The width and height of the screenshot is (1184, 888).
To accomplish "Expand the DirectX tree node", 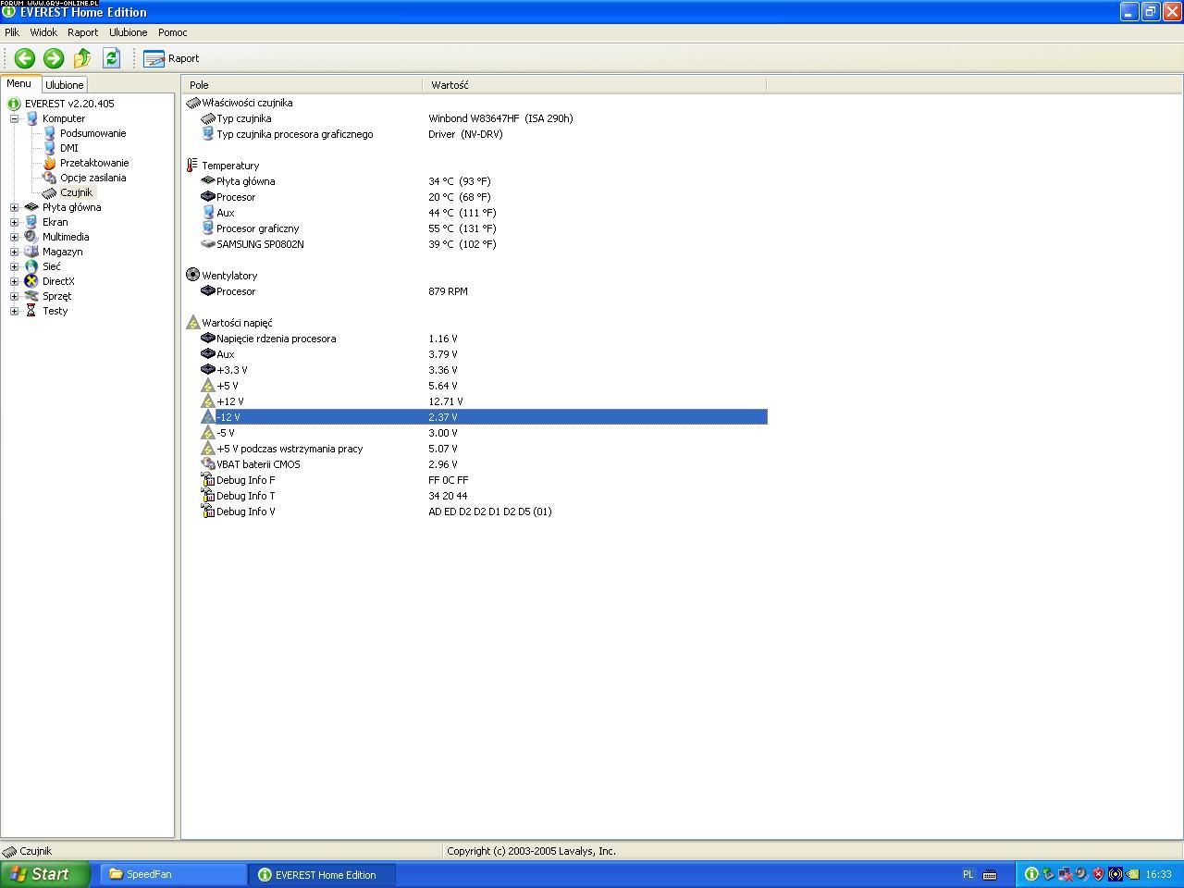I will pos(14,281).
